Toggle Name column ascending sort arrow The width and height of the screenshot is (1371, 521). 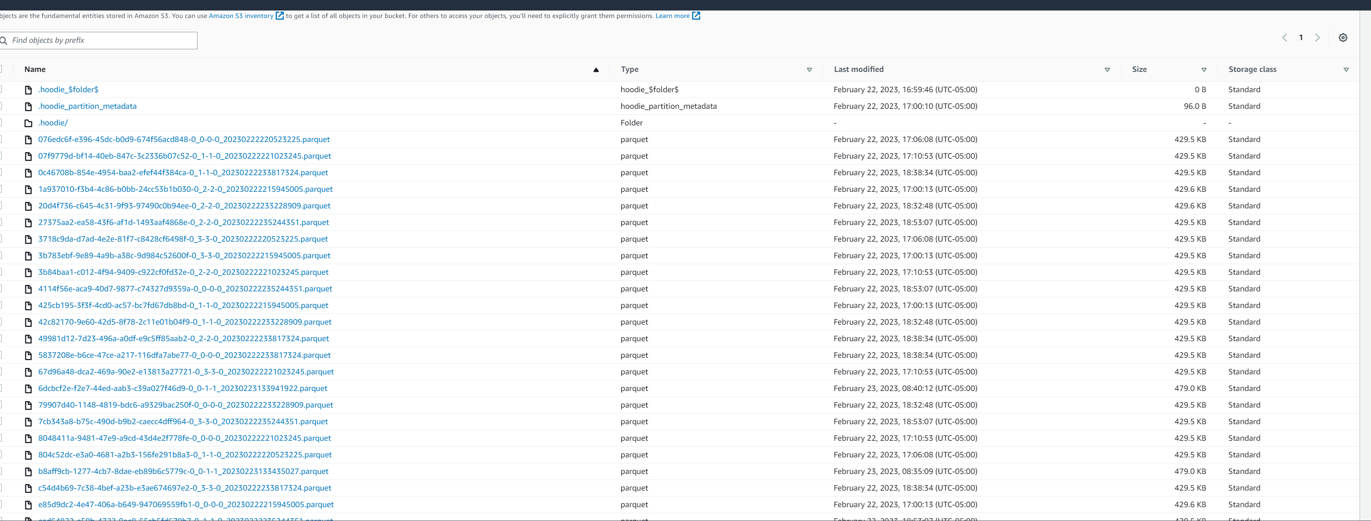point(596,70)
